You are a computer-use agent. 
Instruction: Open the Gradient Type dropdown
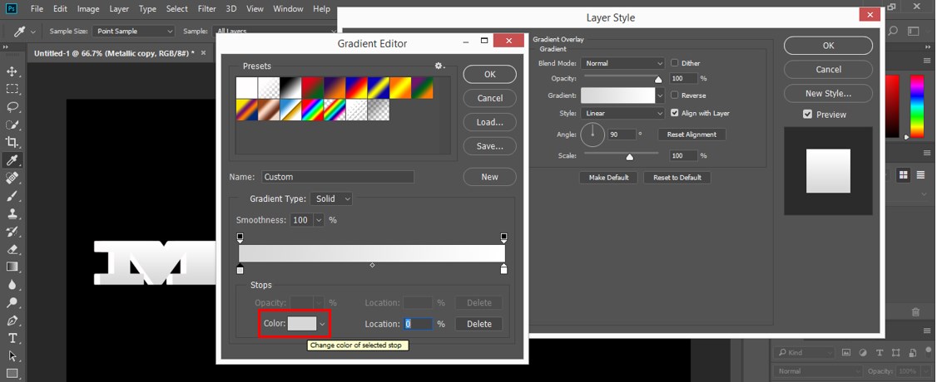pyautogui.click(x=331, y=198)
